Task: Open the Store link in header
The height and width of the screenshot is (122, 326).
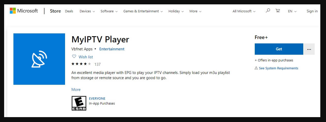Action: coord(55,11)
